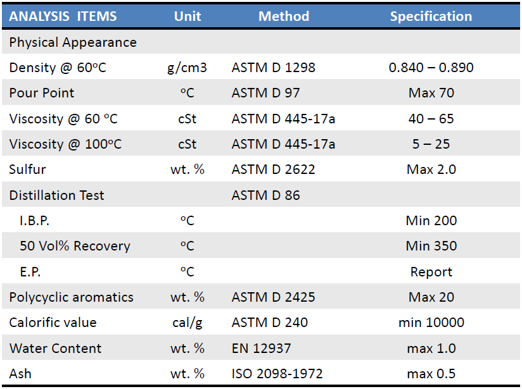
Task: Click the 0.840 – 0.890 density specification
Action: coord(431,68)
